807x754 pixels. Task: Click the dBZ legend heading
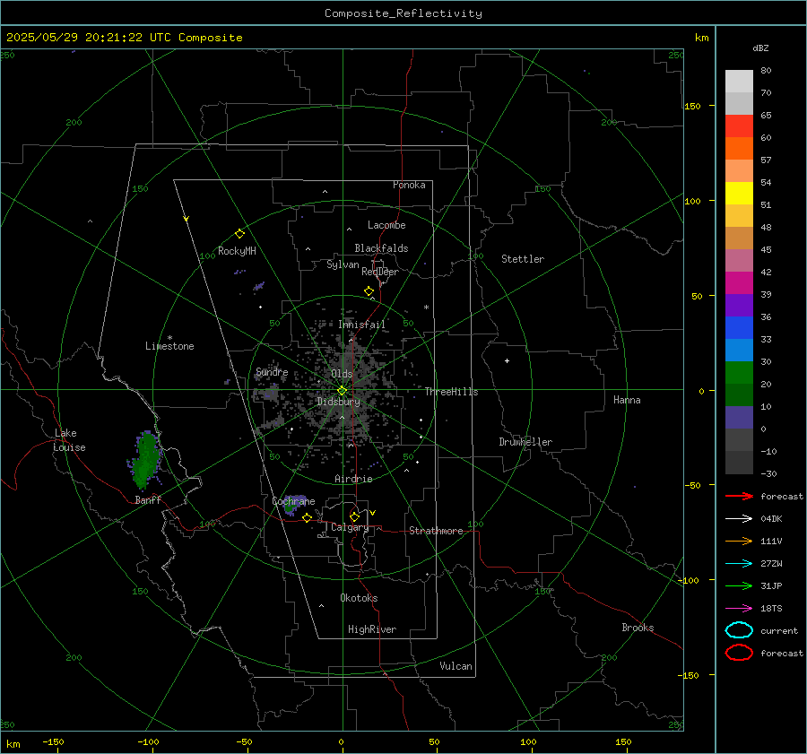[x=760, y=48]
